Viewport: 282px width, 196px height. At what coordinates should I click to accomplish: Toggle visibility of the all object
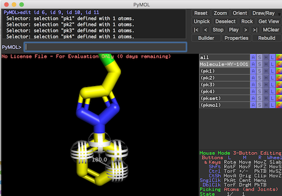pyautogui.click(x=225, y=57)
